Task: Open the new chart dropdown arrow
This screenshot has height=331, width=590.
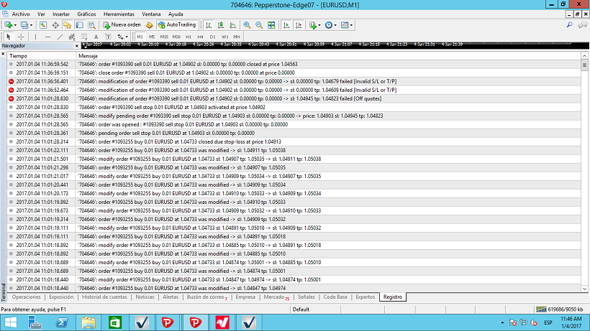Action: point(17,24)
